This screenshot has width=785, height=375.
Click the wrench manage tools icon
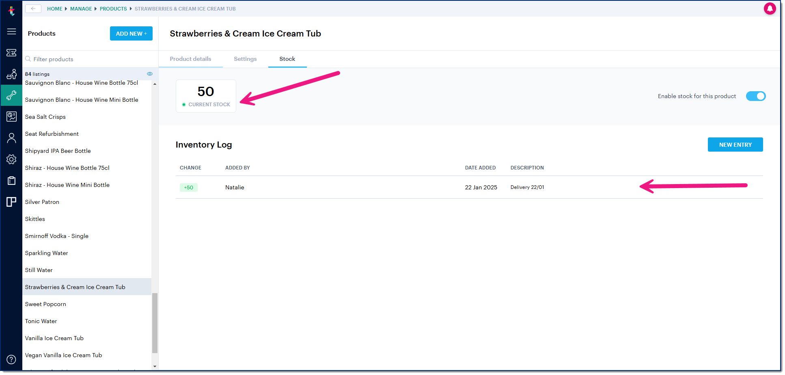(11, 96)
